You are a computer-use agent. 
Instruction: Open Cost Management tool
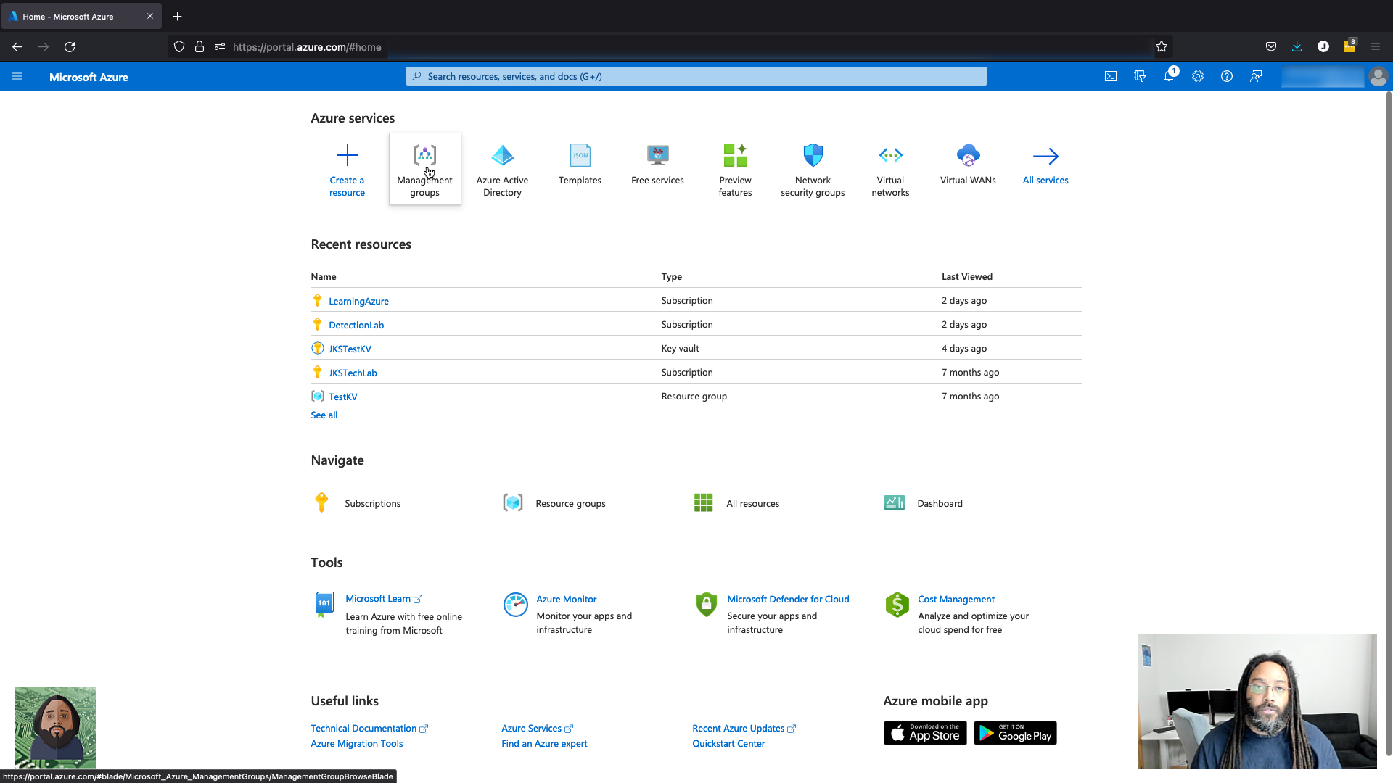[x=956, y=599]
